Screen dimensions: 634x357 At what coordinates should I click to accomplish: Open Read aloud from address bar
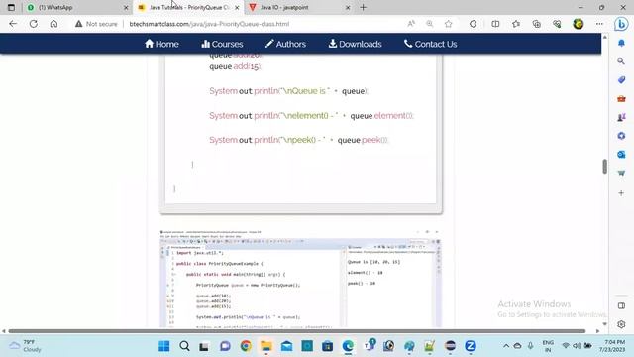(x=411, y=24)
